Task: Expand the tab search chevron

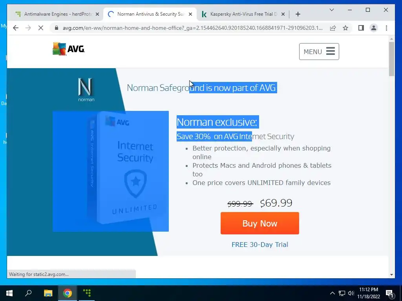Action: (331, 10)
